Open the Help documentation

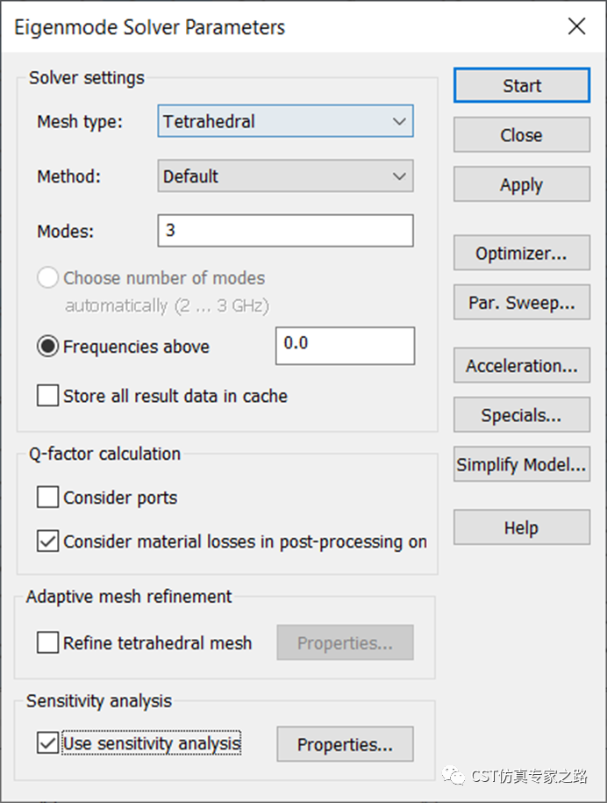click(522, 527)
